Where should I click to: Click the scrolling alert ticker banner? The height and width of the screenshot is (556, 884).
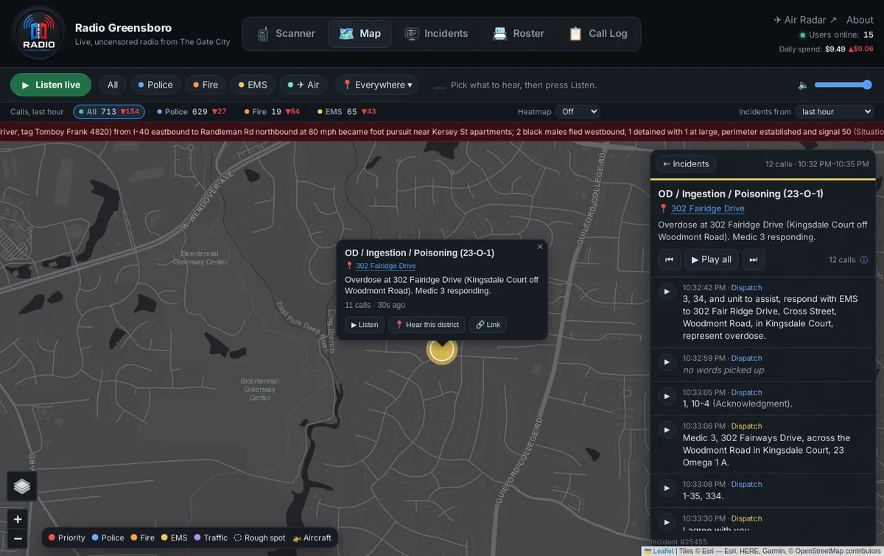pyautogui.click(x=442, y=132)
